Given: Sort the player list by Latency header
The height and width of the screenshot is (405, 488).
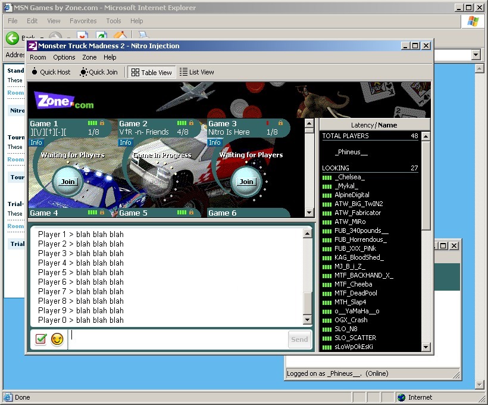Looking at the screenshot, I should 362,125.
